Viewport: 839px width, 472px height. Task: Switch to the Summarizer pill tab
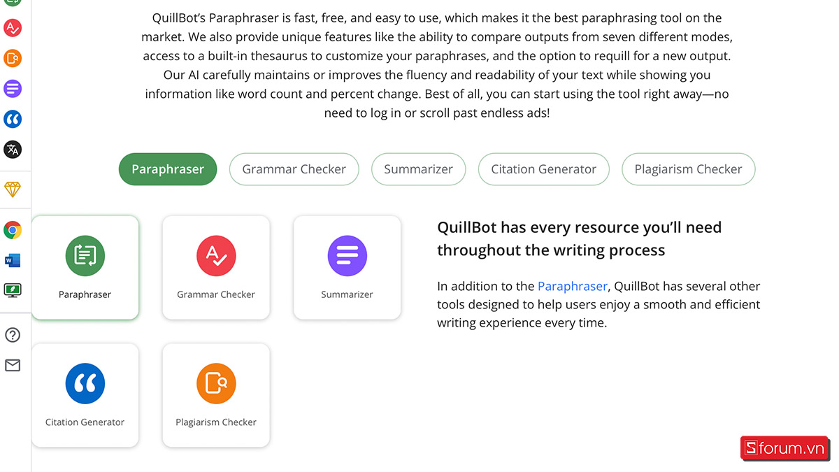[418, 169]
